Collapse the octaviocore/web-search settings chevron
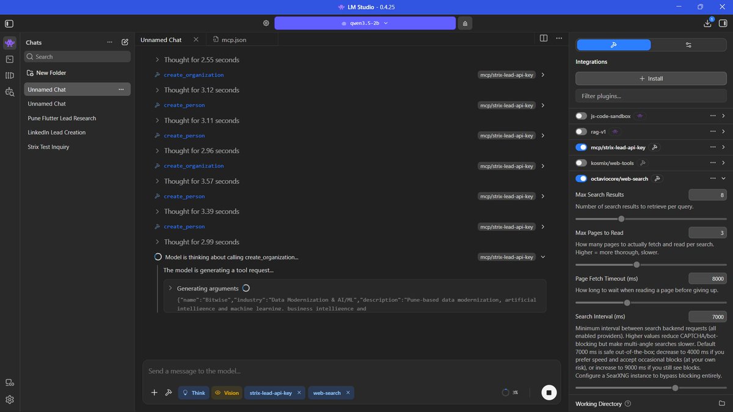Viewport: 733px width, 412px height. coord(724,179)
